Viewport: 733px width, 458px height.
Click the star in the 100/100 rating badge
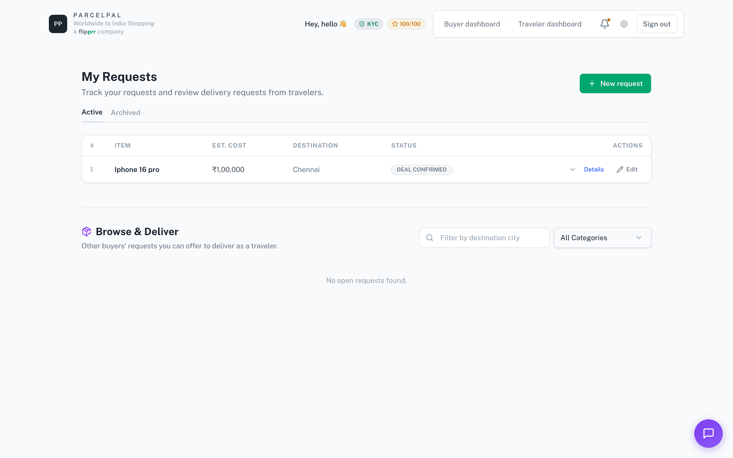[x=396, y=24]
